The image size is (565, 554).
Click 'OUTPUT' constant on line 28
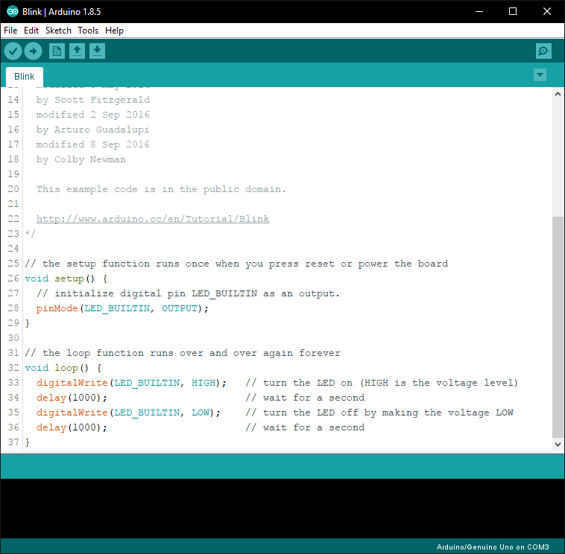pyautogui.click(x=180, y=308)
